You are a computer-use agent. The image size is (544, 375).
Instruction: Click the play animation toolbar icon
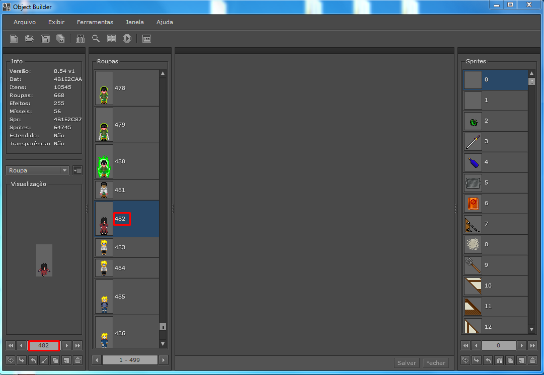127,39
